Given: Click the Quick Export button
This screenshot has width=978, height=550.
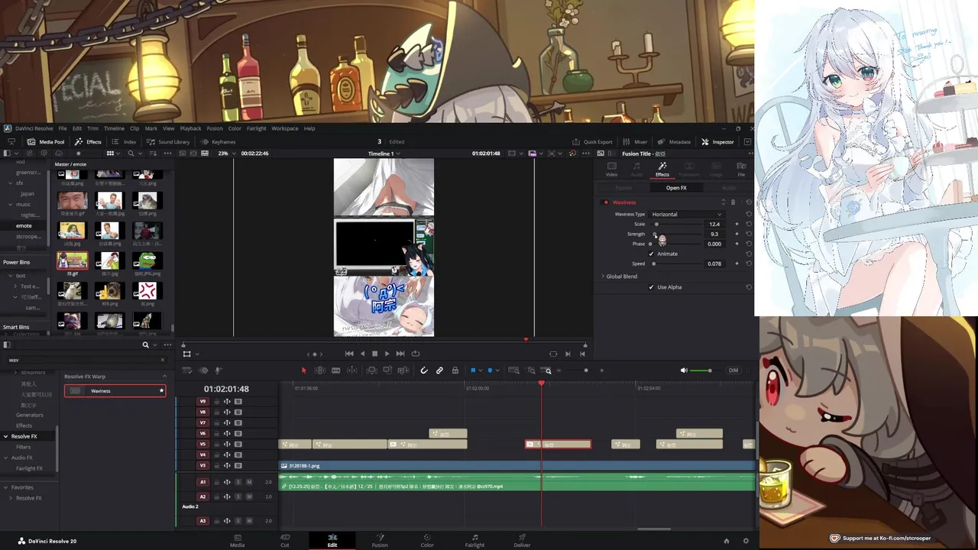Looking at the screenshot, I should (592, 141).
